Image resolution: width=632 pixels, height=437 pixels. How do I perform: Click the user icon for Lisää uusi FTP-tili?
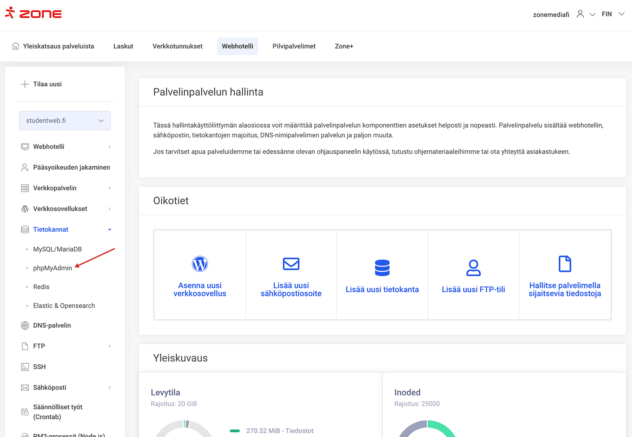pos(473,268)
